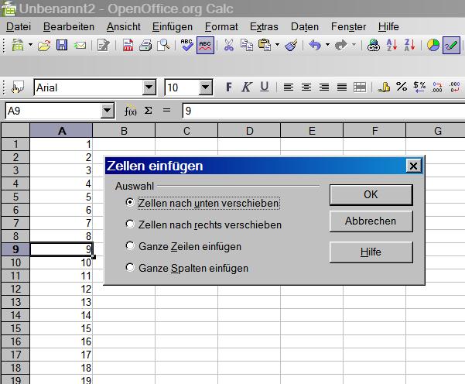Open the font size 10 dropdown
Image resolution: width=465 pixels, height=384 pixels.
[x=205, y=87]
